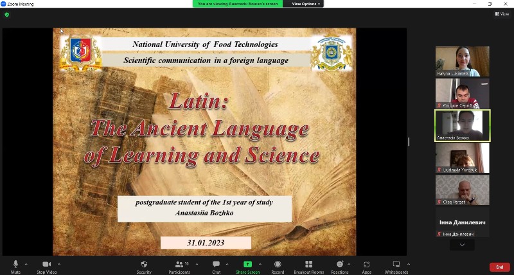Open the View Options dropdown
Image resolution: width=514 pixels, height=275 pixels.
[x=306, y=4]
